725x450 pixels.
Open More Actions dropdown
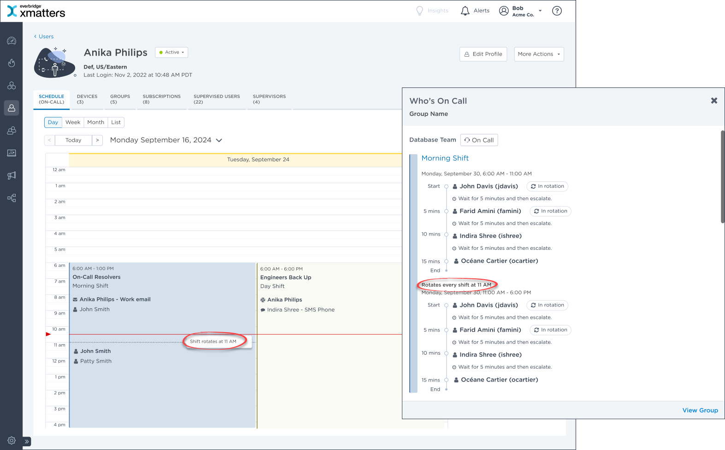point(539,54)
